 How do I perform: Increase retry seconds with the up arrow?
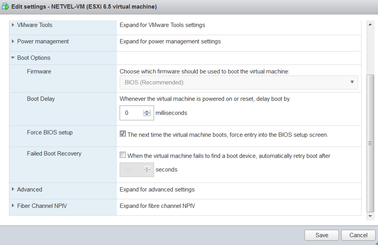pos(147,168)
